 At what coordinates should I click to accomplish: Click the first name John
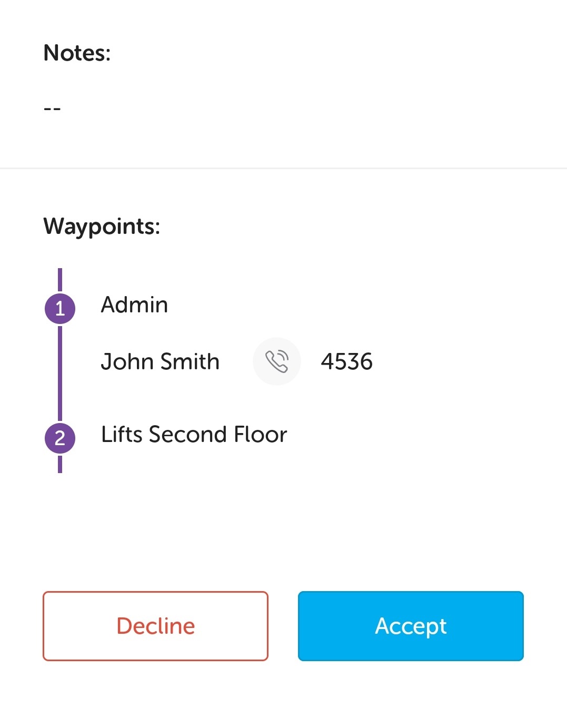tap(127, 362)
